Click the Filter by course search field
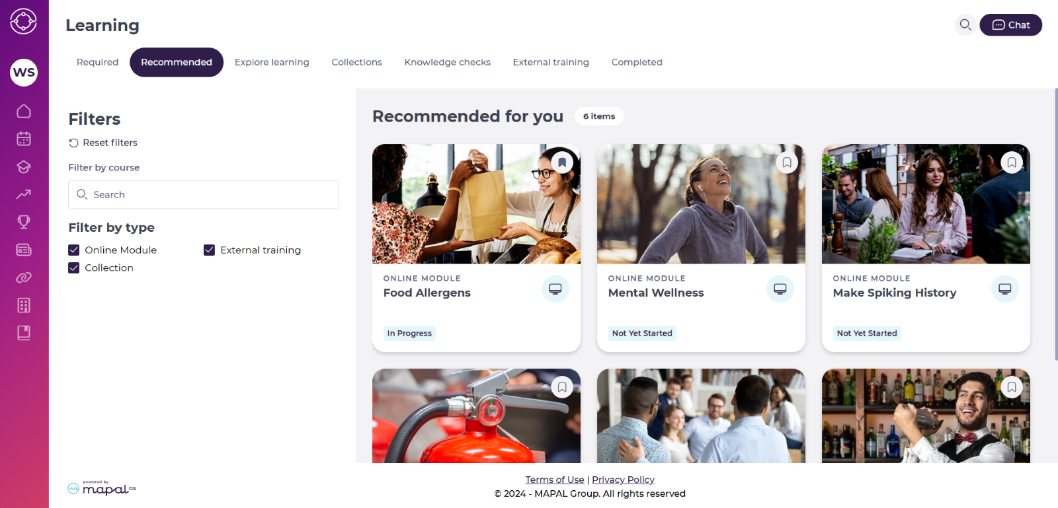The height and width of the screenshot is (508, 1058). pos(204,195)
